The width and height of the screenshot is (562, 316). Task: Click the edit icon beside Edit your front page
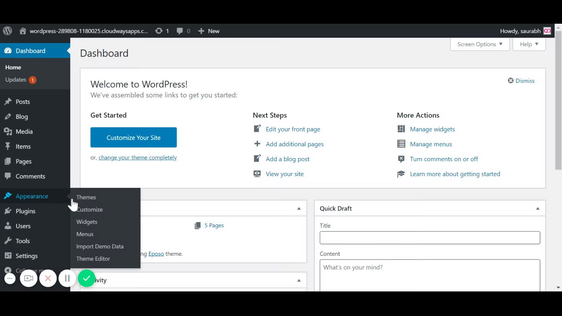point(257,129)
